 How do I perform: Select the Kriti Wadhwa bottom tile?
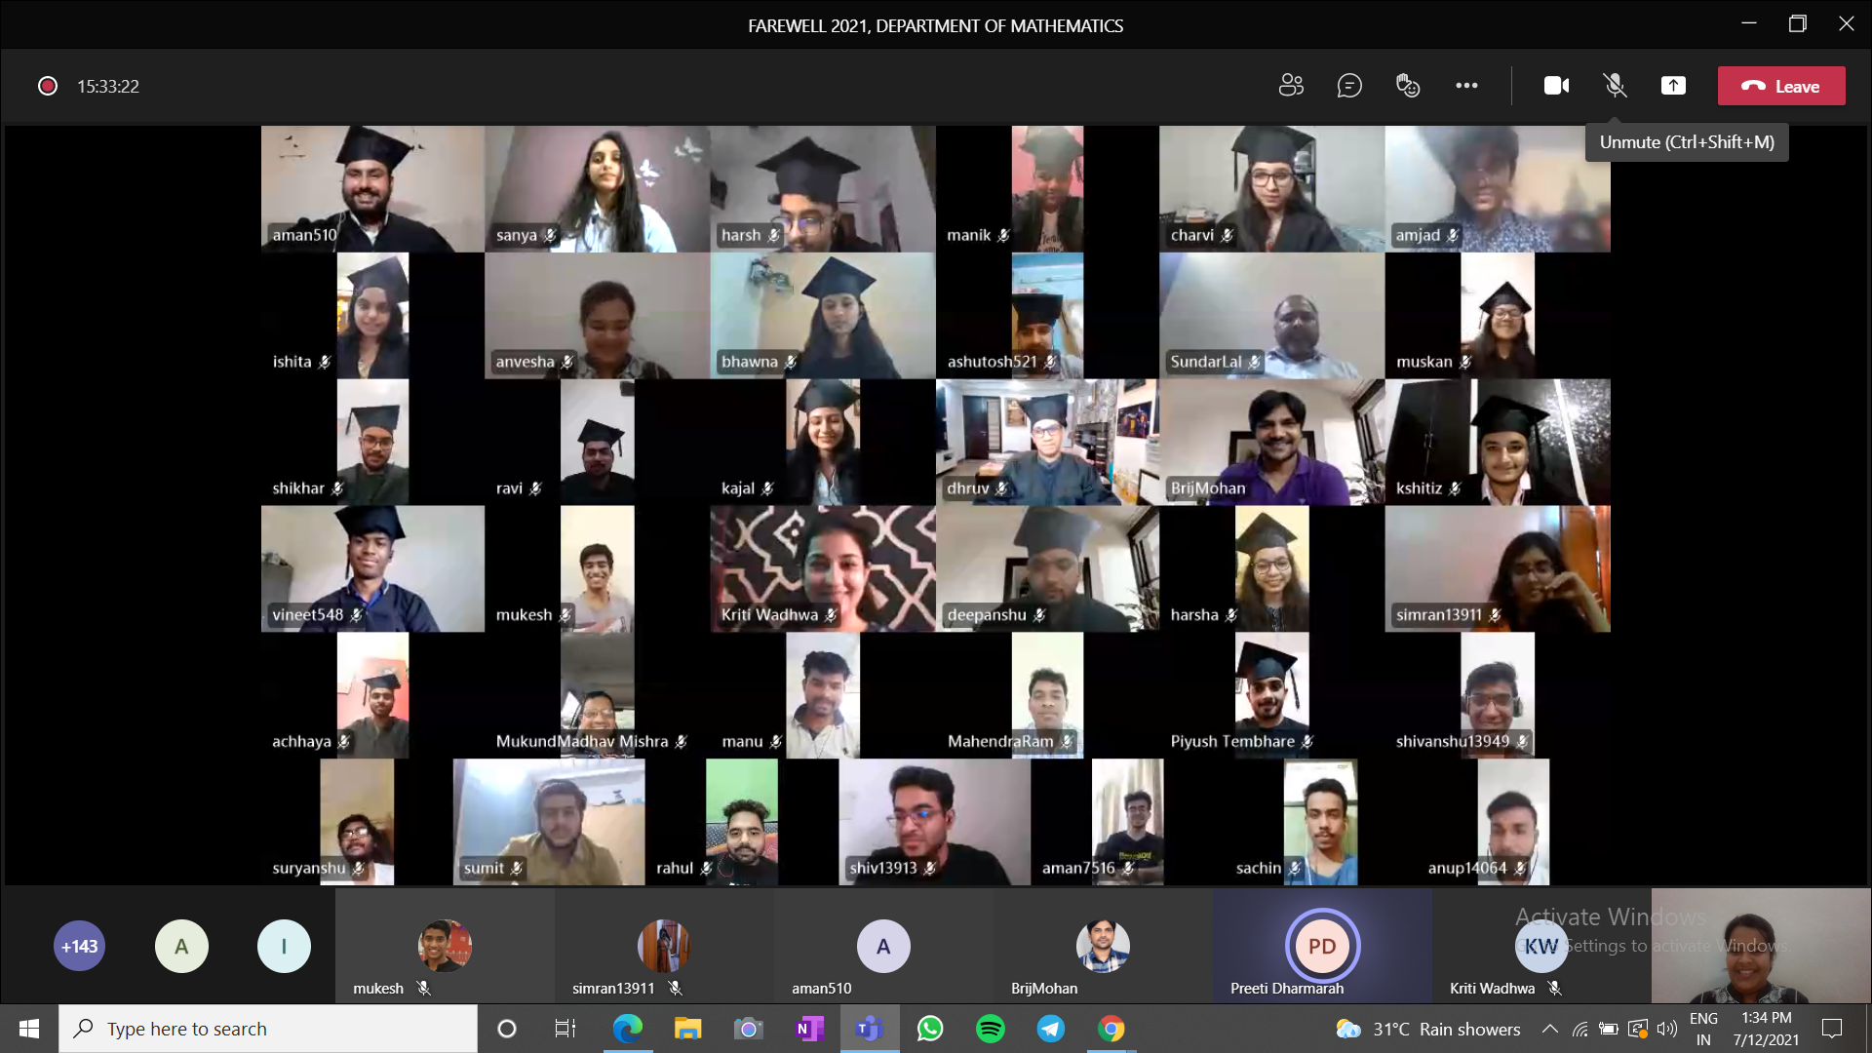pyautogui.click(x=1540, y=946)
